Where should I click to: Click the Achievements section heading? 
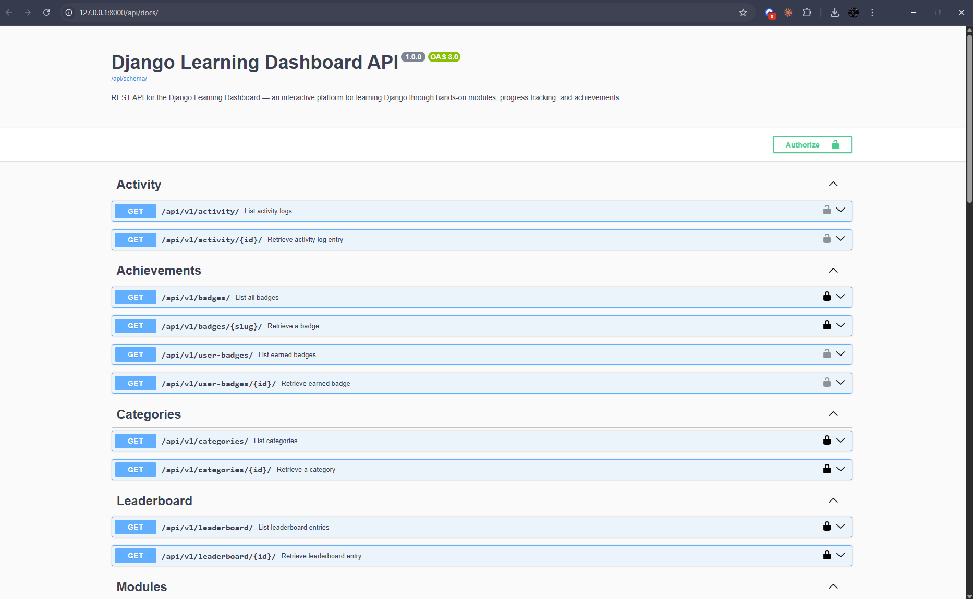[x=159, y=271]
